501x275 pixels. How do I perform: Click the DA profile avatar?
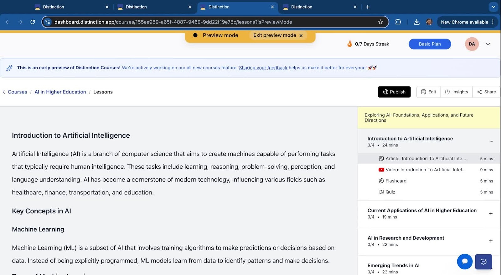click(x=472, y=44)
